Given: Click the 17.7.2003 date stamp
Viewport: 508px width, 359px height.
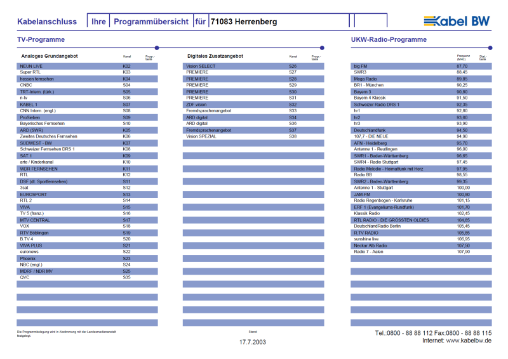Looking at the screenshot, I should [253, 342].
